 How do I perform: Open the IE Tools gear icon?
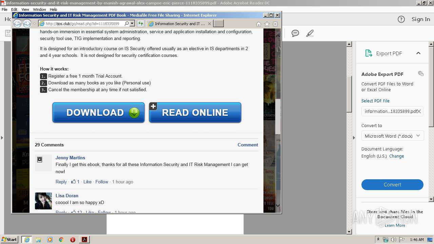[x=275, y=24]
